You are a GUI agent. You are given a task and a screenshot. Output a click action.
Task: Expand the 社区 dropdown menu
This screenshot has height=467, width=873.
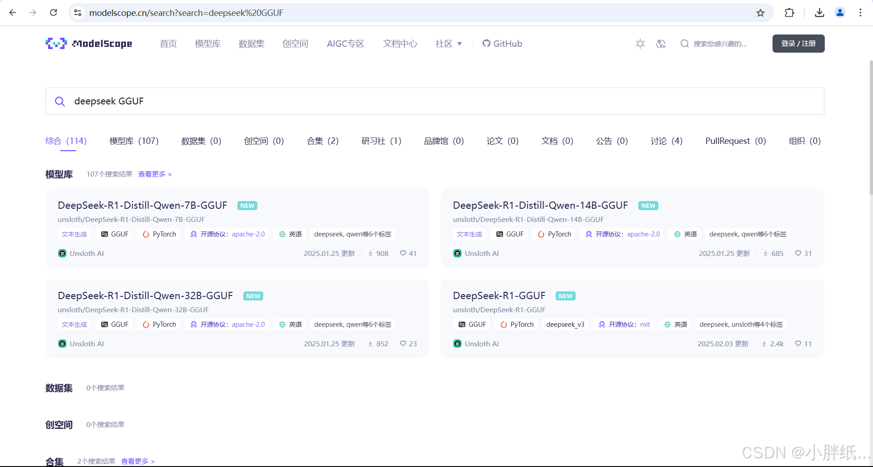click(448, 44)
